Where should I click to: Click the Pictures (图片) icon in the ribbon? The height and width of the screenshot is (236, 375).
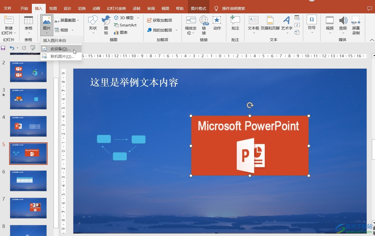47,20
